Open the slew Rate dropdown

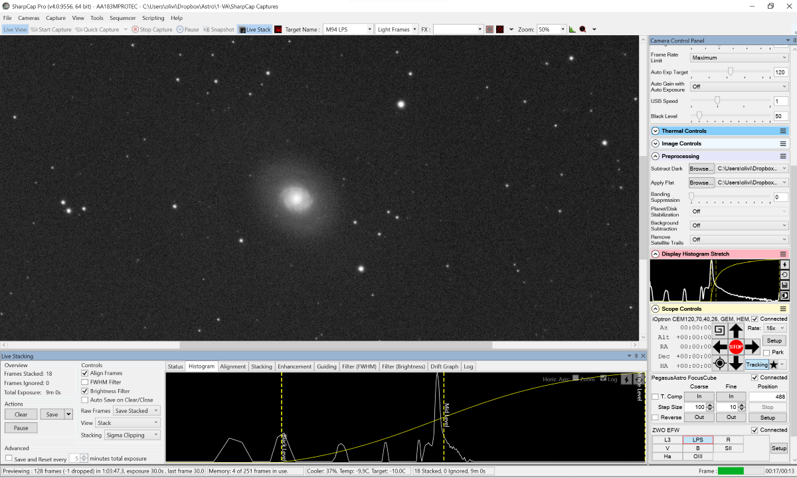click(776, 328)
